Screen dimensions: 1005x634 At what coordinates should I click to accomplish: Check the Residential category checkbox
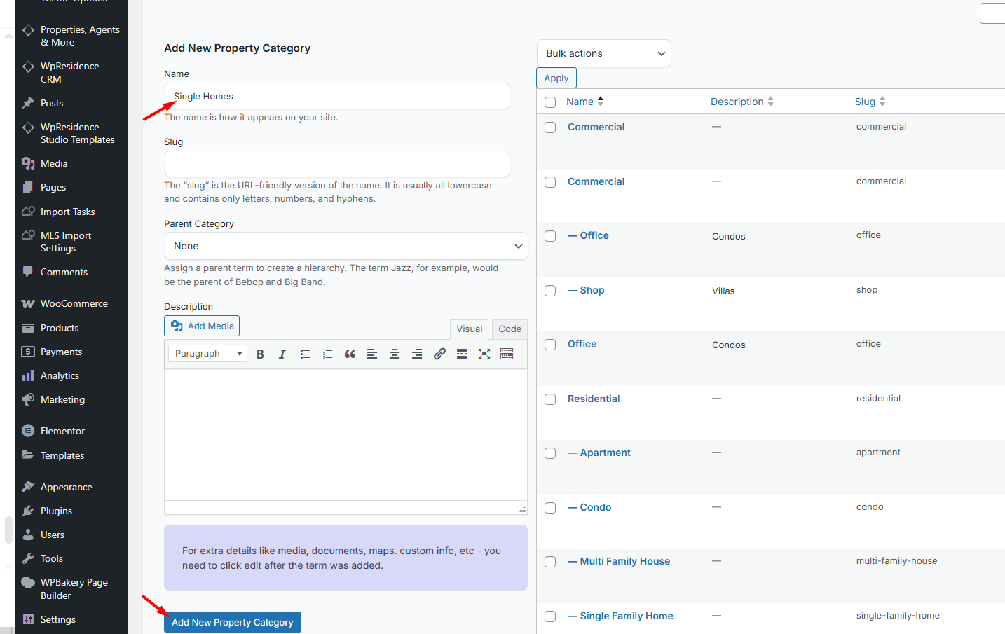(x=550, y=399)
